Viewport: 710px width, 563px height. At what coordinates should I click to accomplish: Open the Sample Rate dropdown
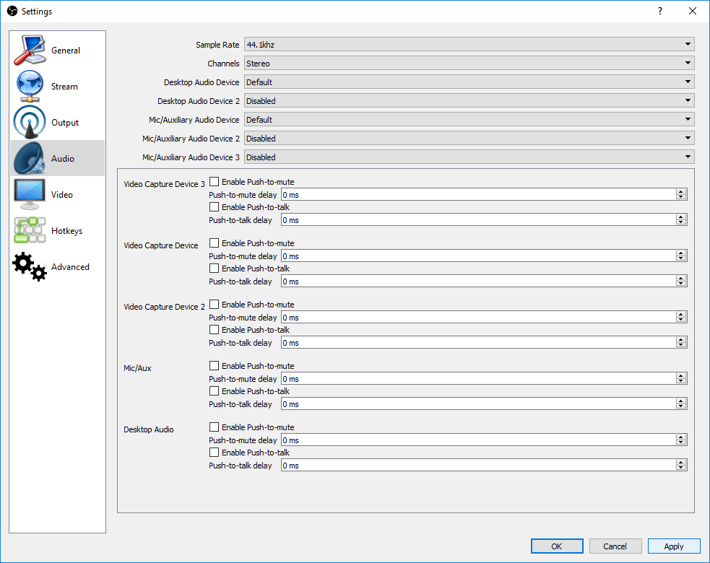point(469,45)
